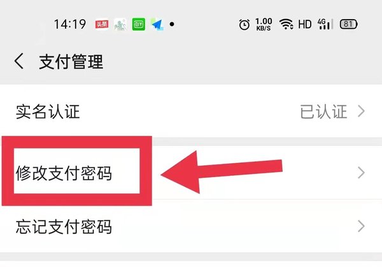Expand the chevron on 忘记支付密码 row
382x267 pixels.
361,226
